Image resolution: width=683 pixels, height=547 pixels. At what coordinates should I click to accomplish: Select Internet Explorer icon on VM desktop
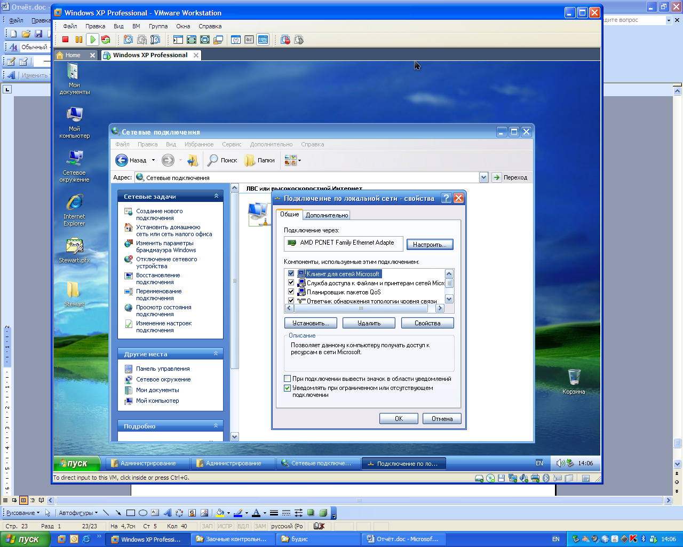74,210
